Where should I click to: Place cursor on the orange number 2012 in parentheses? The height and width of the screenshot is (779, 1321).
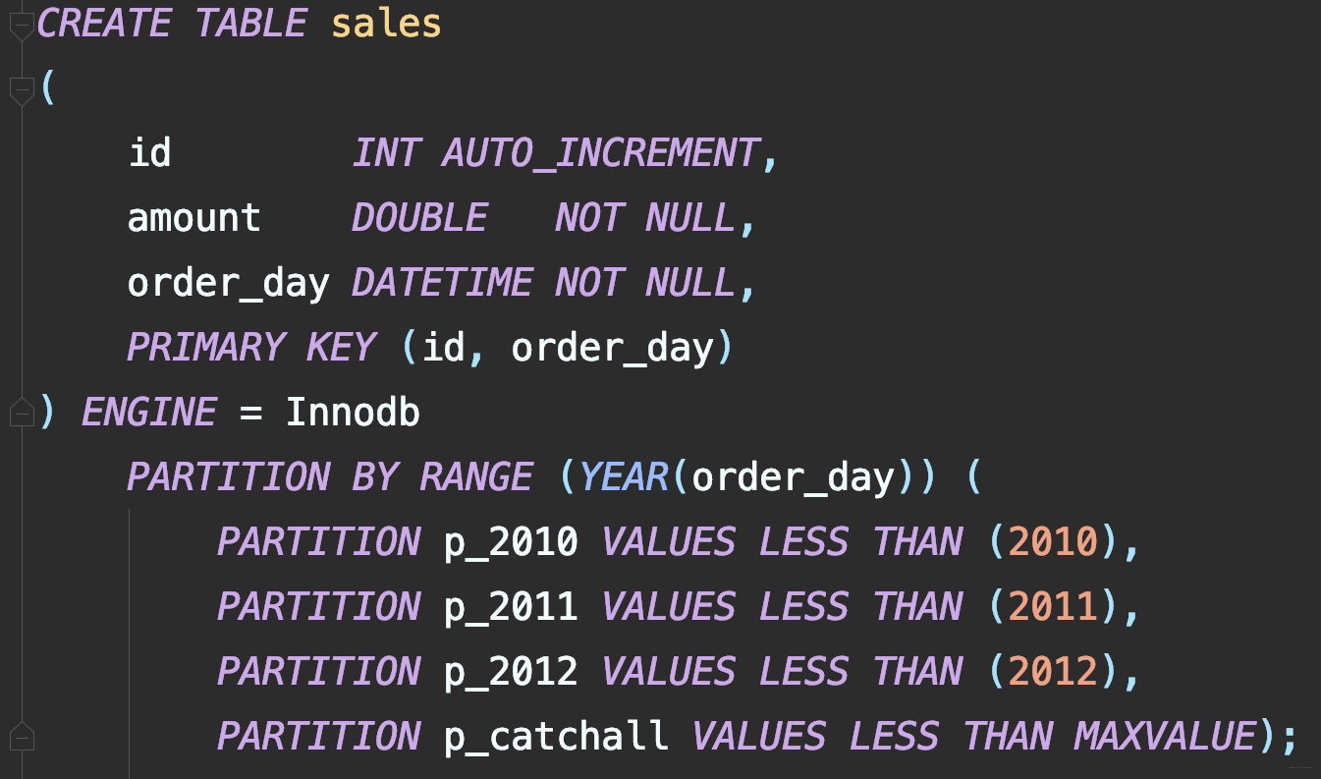[1053, 672]
